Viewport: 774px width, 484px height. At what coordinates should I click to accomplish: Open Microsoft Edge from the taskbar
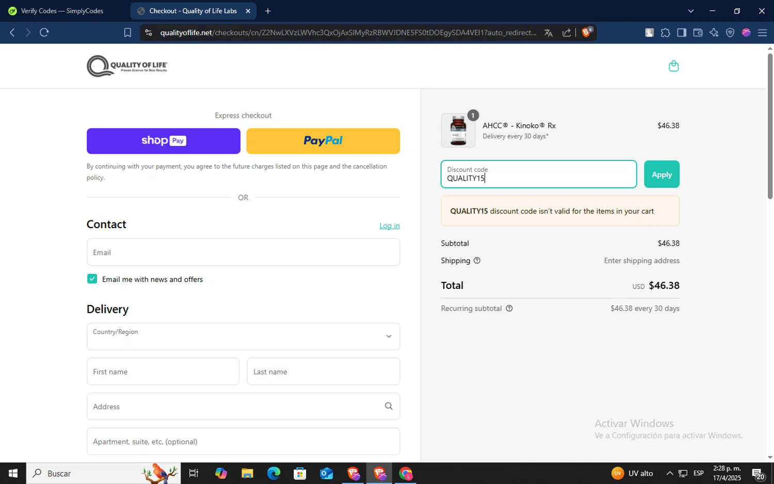[x=273, y=473]
